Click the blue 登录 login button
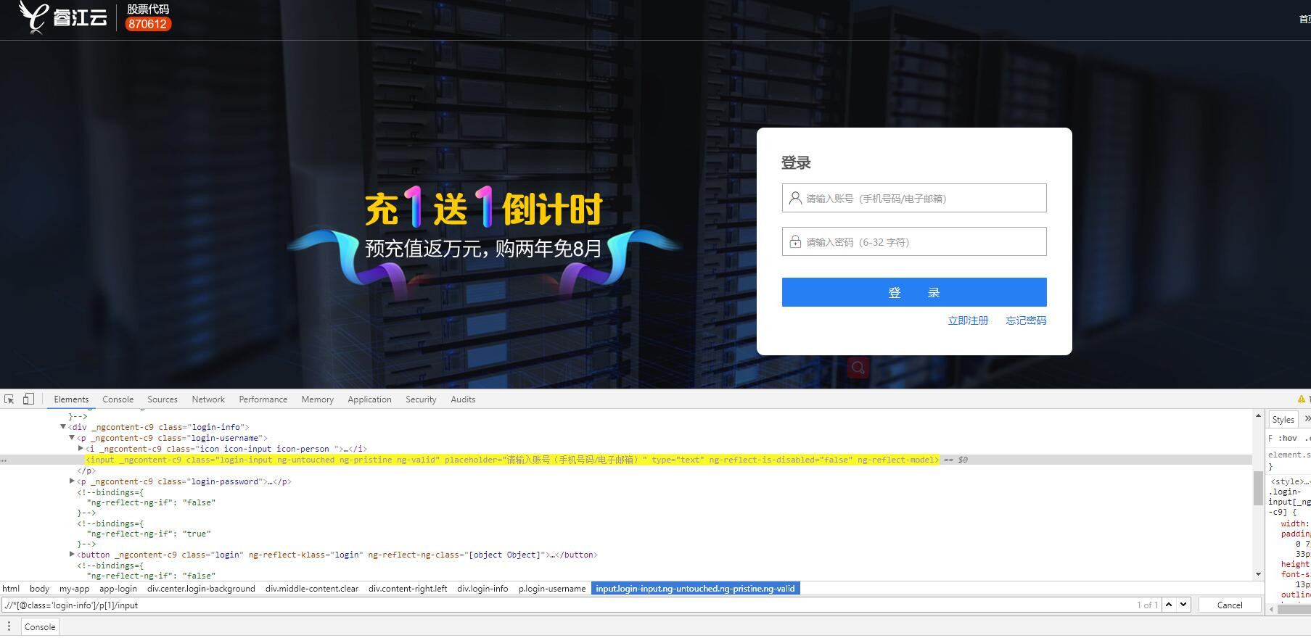This screenshot has height=638, width=1311. click(914, 292)
